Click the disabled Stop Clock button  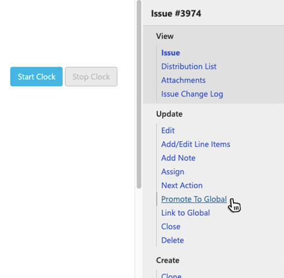point(91,77)
